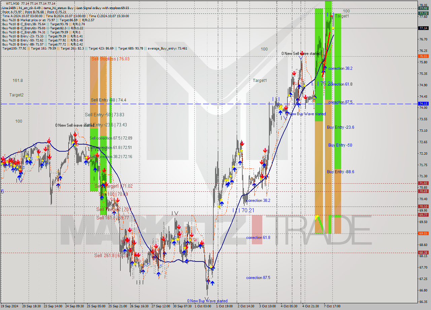Click the '20 Sep 18:30' time label

coord(31,306)
